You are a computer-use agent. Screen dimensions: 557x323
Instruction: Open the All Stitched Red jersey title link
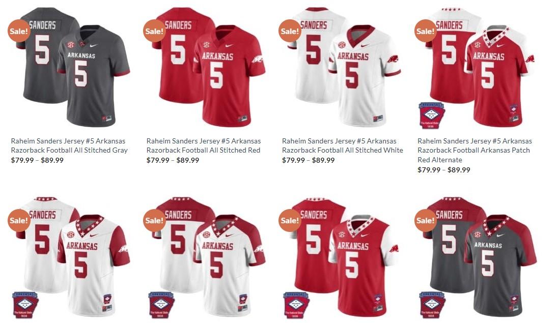click(x=204, y=145)
